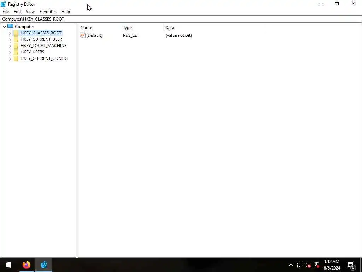Select the HKEY_CURRENT_USER key label
The image size is (362, 272).
coord(41,39)
